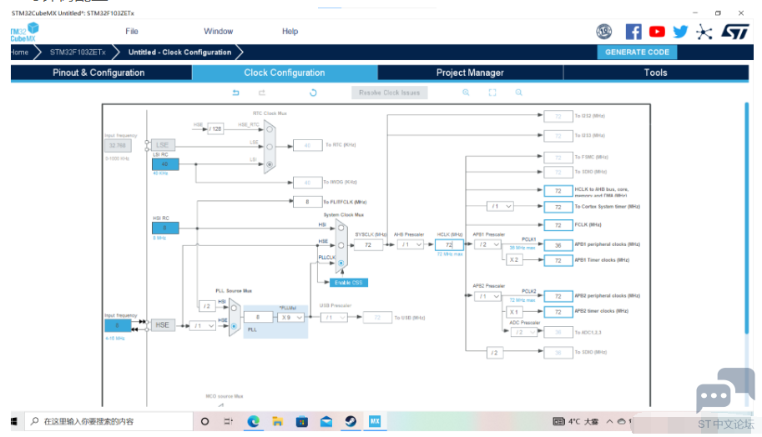Click the vertical scrollbar of clock diagram
This screenshot has height=437, width=762.
[747, 218]
